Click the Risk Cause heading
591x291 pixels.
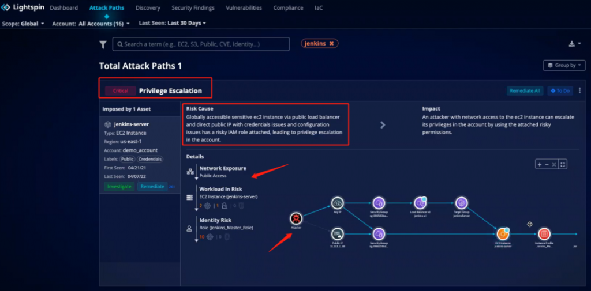point(200,108)
